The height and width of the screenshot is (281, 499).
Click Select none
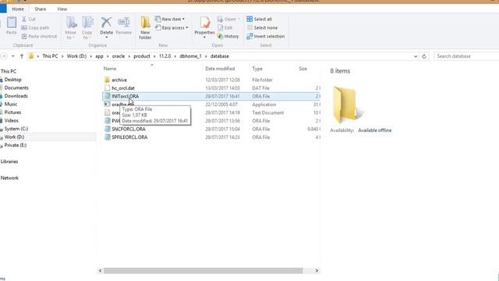pyautogui.click(x=262, y=28)
